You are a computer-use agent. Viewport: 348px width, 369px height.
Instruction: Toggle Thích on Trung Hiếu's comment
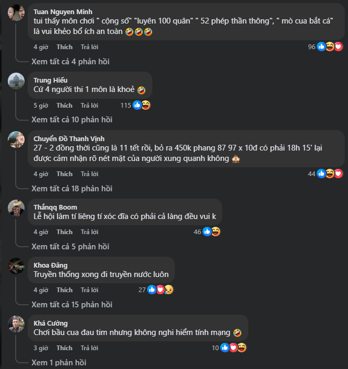pyautogui.click(x=65, y=105)
